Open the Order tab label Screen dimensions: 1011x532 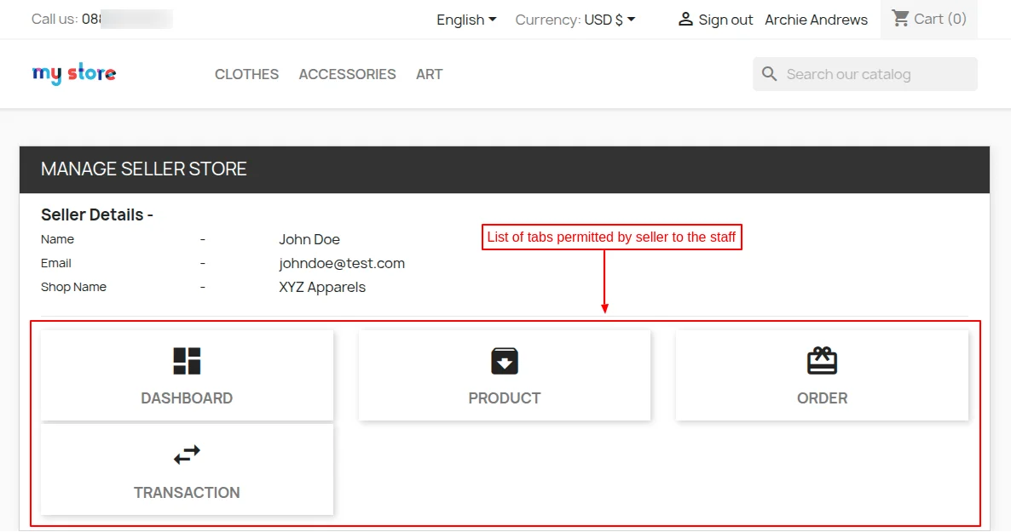point(822,398)
